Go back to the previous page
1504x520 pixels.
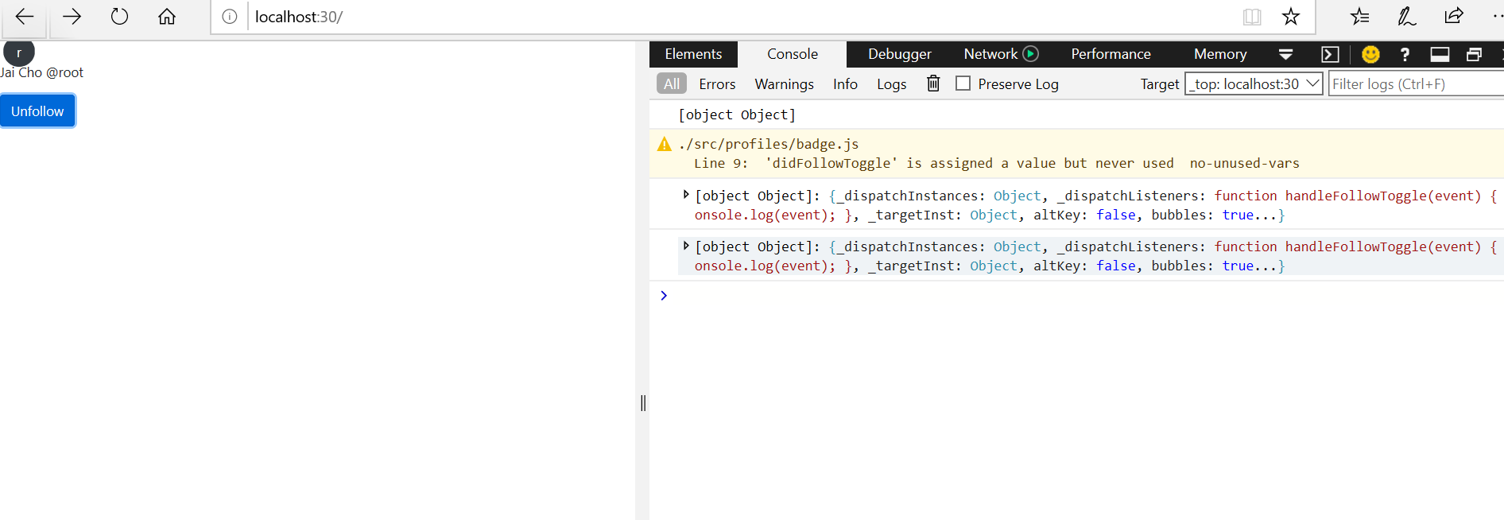point(25,17)
